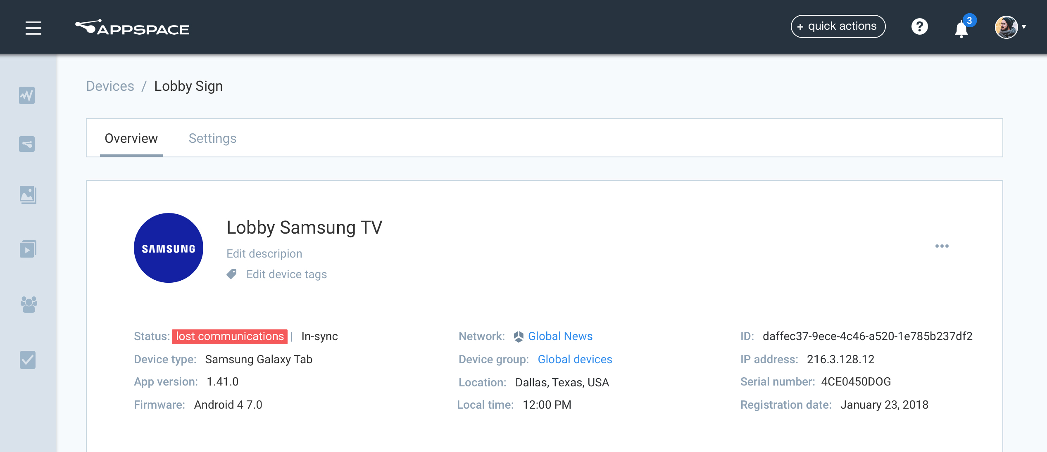Image resolution: width=1047 pixels, height=452 pixels.
Task: Open the checkmark tasks sidebar icon
Action: [28, 360]
